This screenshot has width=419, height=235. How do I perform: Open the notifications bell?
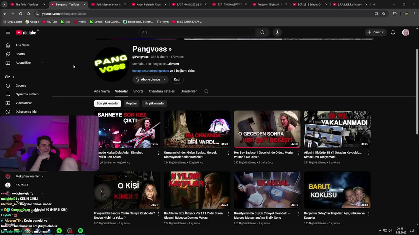(x=393, y=32)
